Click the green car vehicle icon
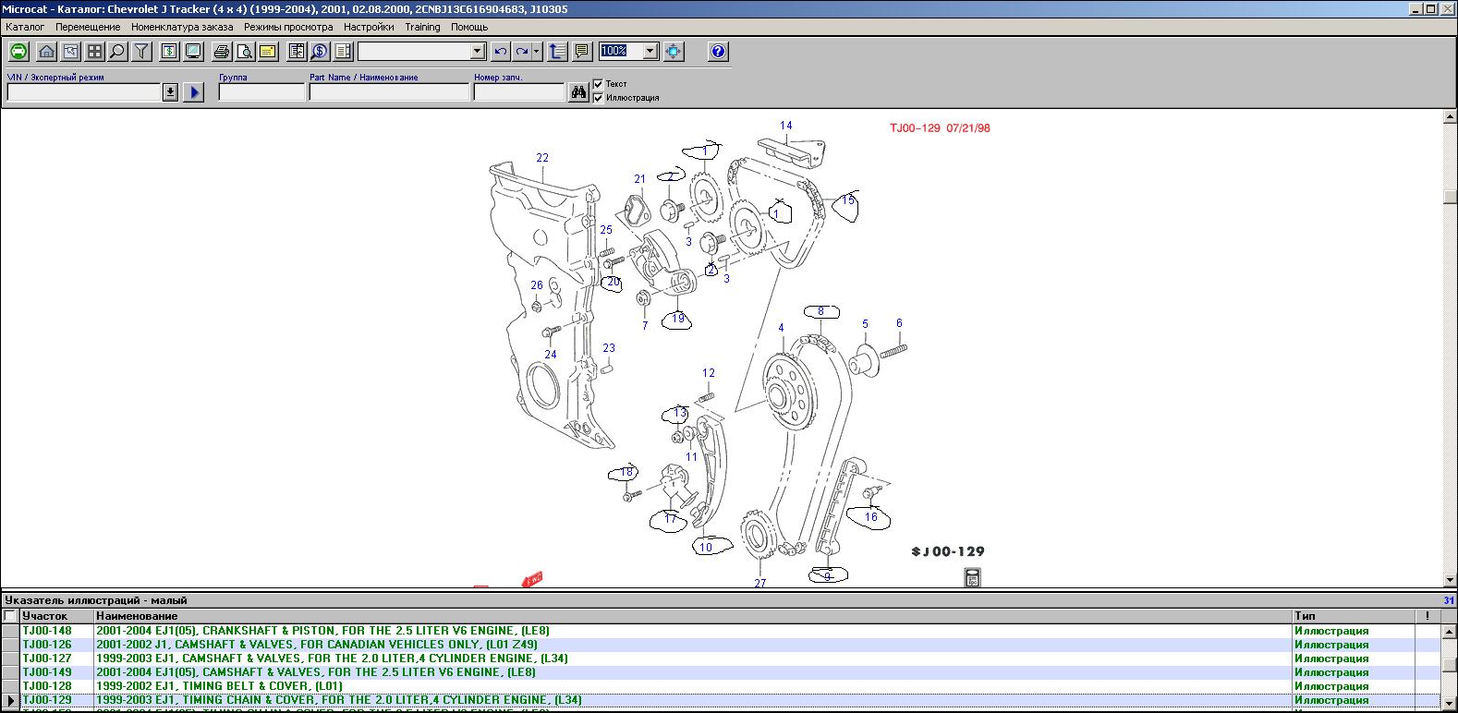Image resolution: width=1458 pixels, height=713 pixels. tap(18, 52)
